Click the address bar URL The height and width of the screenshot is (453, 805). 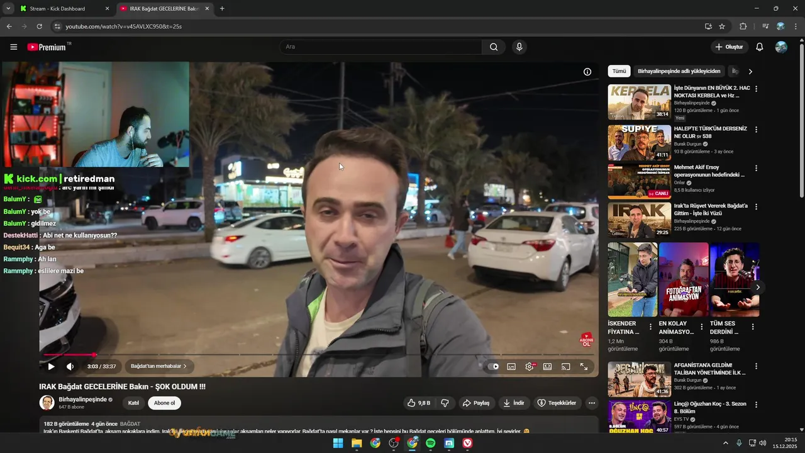pos(124,26)
